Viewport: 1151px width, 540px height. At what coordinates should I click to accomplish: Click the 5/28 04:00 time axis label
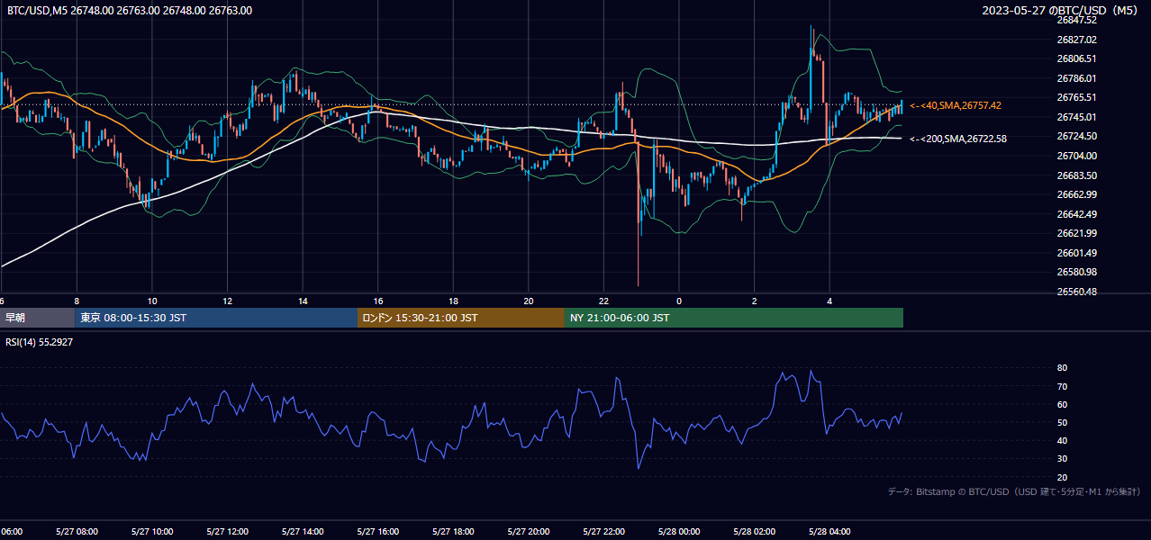click(829, 532)
